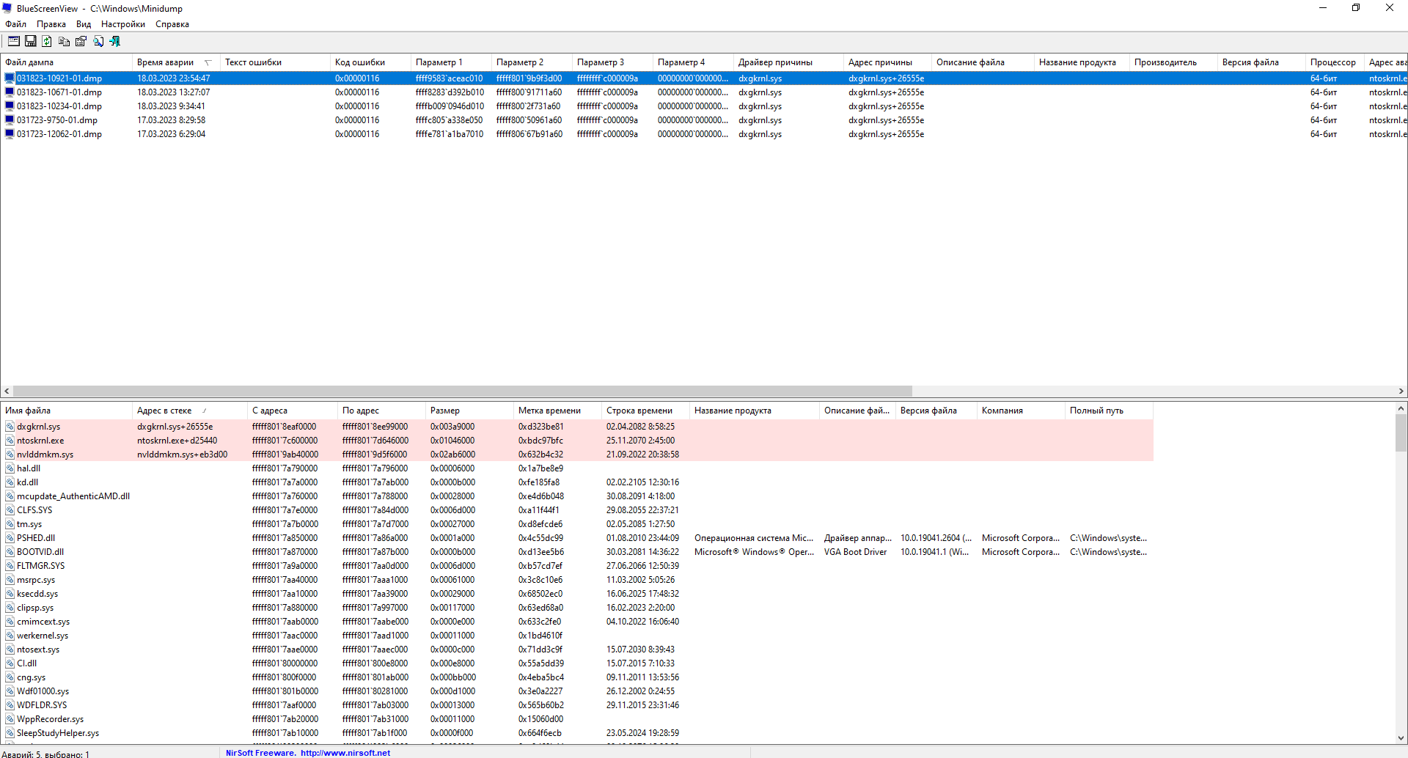1408x758 pixels.
Task: Click VGA Boot Driver description cell
Action: pos(855,552)
